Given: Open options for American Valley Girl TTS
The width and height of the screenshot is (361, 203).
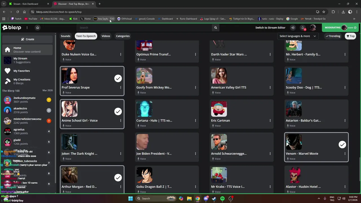Looking at the screenshot, I should pos(270,87).
